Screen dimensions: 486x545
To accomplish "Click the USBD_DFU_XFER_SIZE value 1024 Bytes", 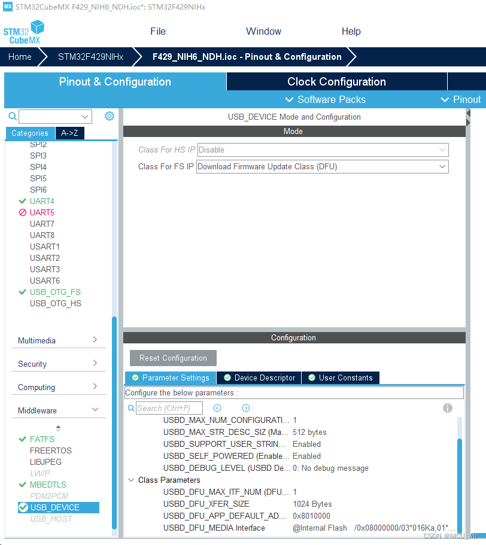I will [x=312, y=504].
